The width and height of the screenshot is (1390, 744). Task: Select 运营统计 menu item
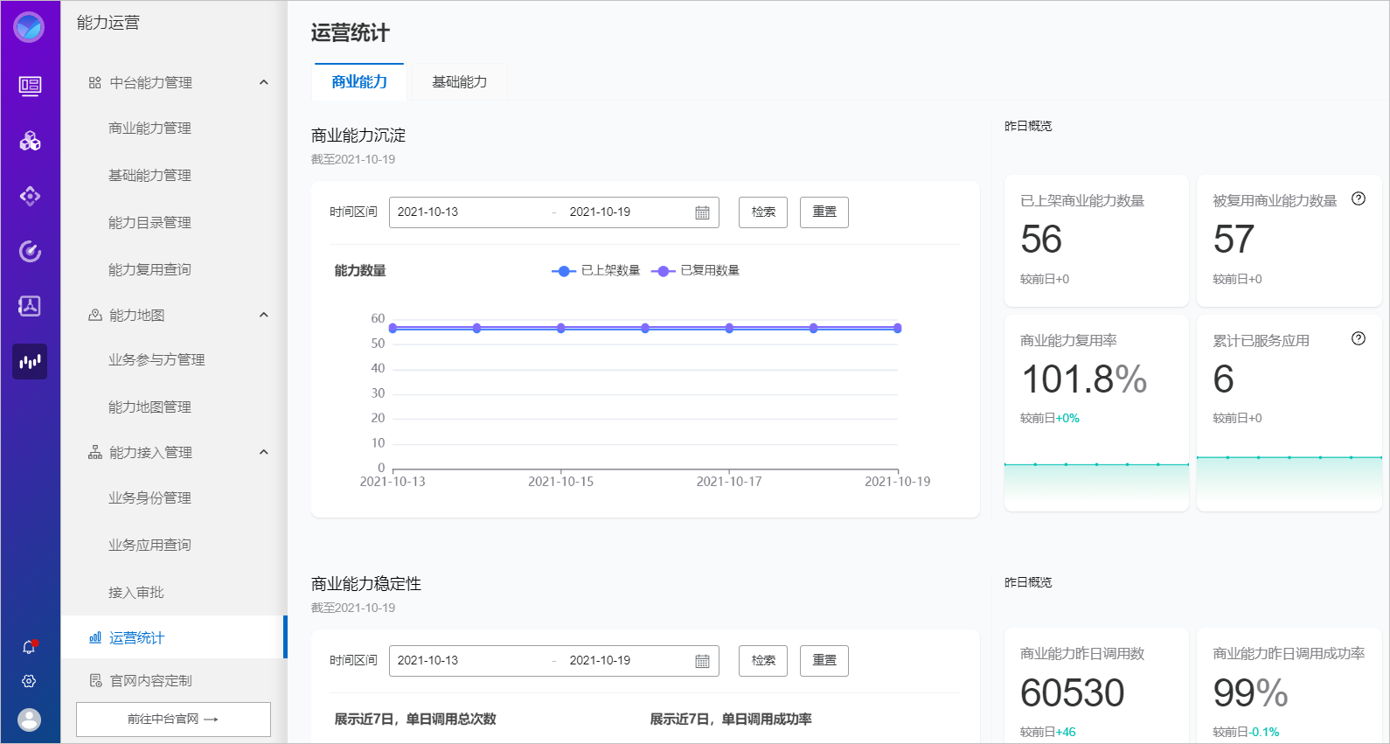click(x=174, y=637)
